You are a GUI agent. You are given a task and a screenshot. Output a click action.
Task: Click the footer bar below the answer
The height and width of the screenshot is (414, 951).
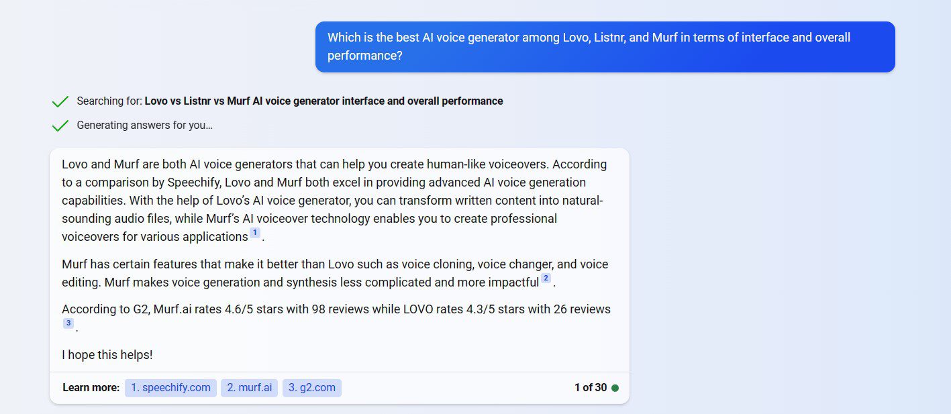coord(339,387)
